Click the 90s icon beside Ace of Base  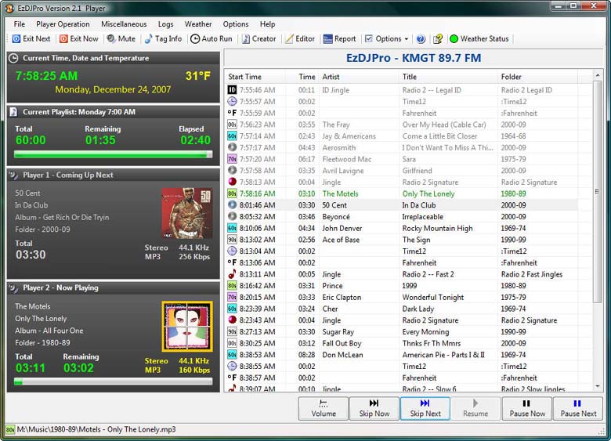(232, 240)
